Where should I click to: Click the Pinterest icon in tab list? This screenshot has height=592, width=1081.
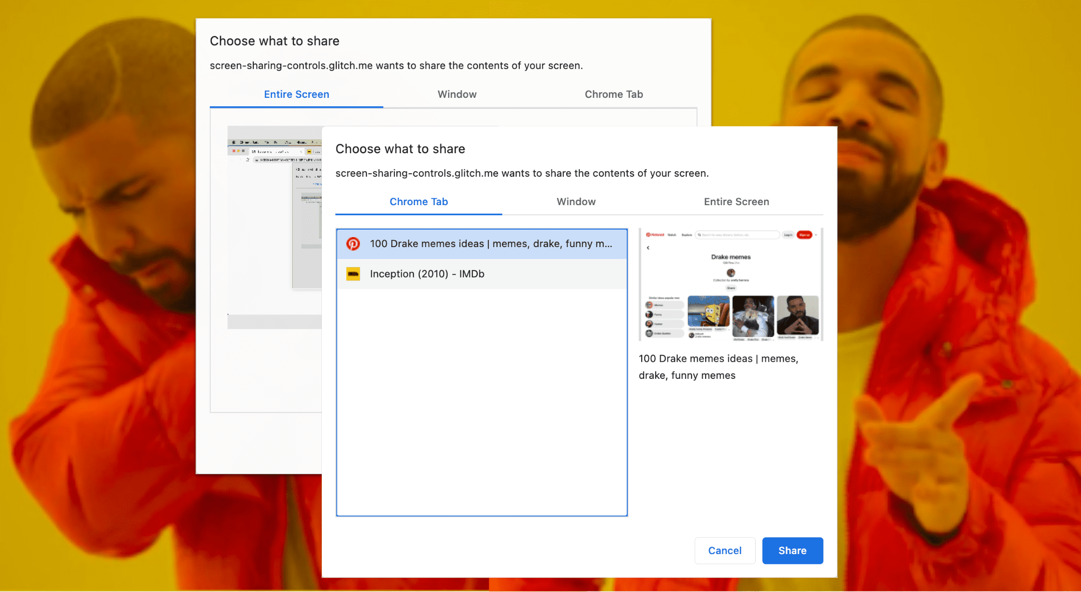coord(353,244)
